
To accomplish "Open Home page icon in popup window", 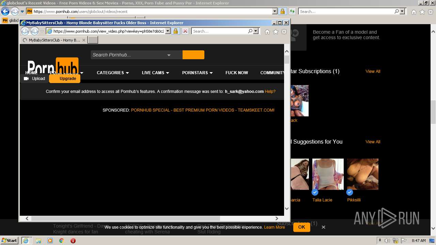I will tap(267, 32).
